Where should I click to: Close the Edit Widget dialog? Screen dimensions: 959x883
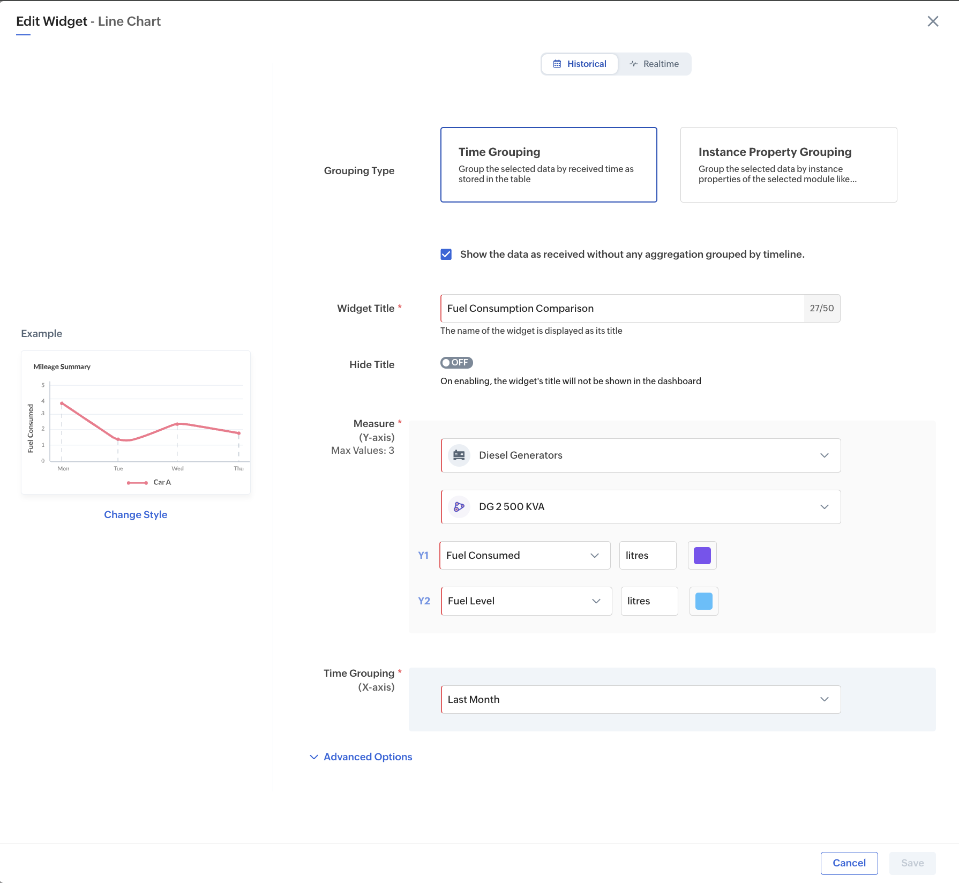pos(933,21)
